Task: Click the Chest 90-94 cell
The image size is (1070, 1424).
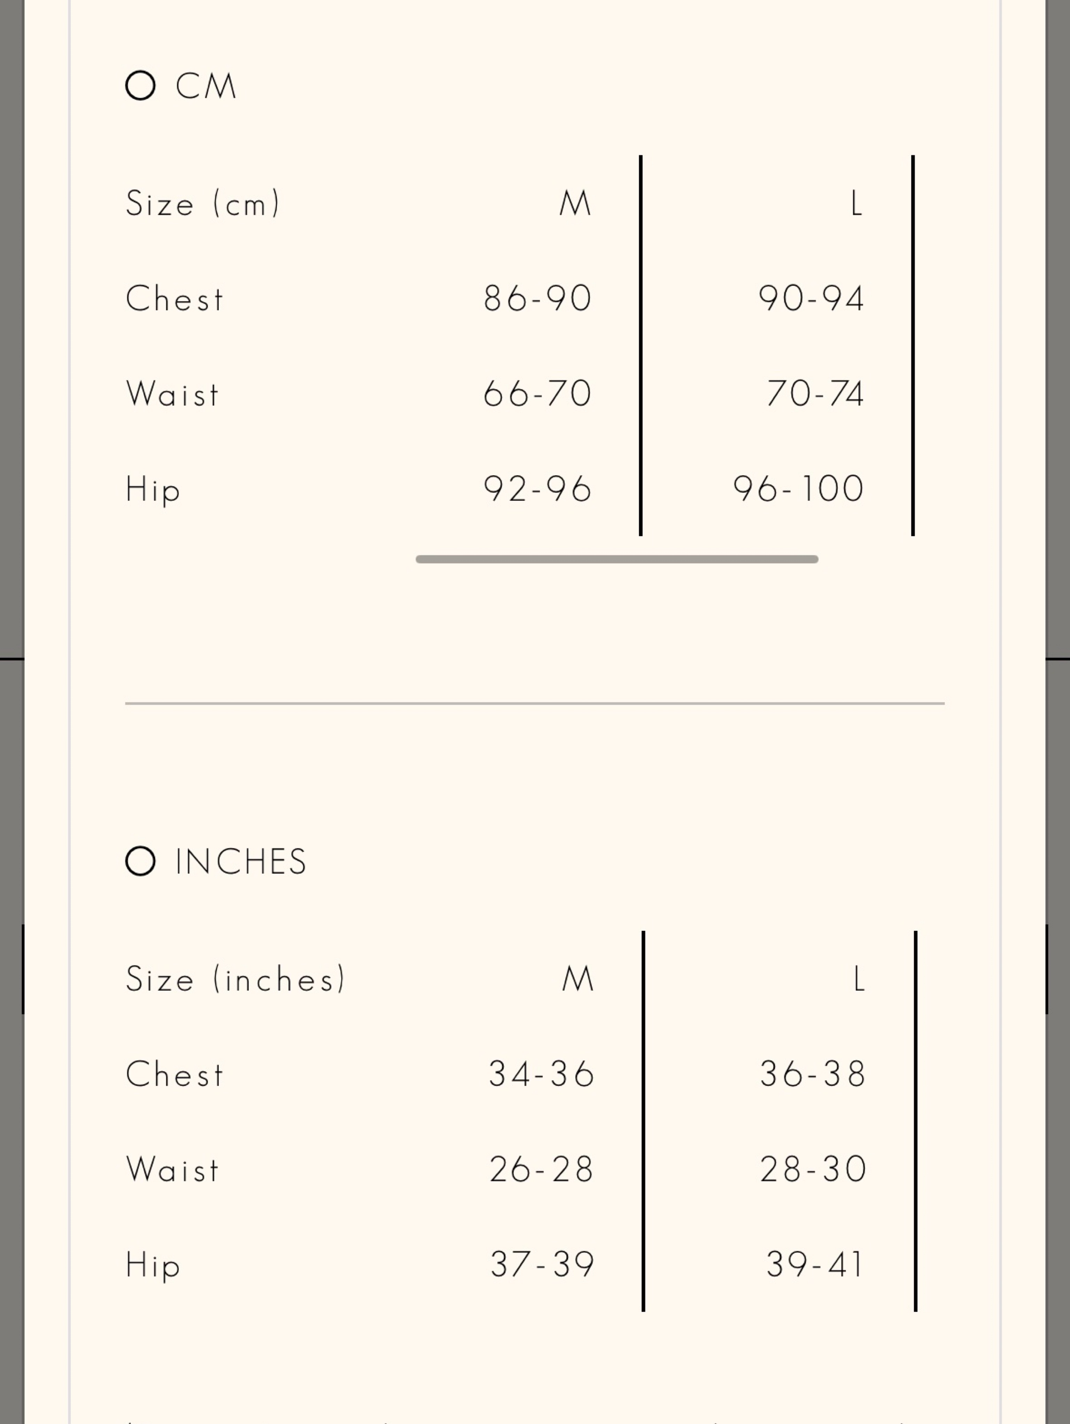Action: (811, 298)
